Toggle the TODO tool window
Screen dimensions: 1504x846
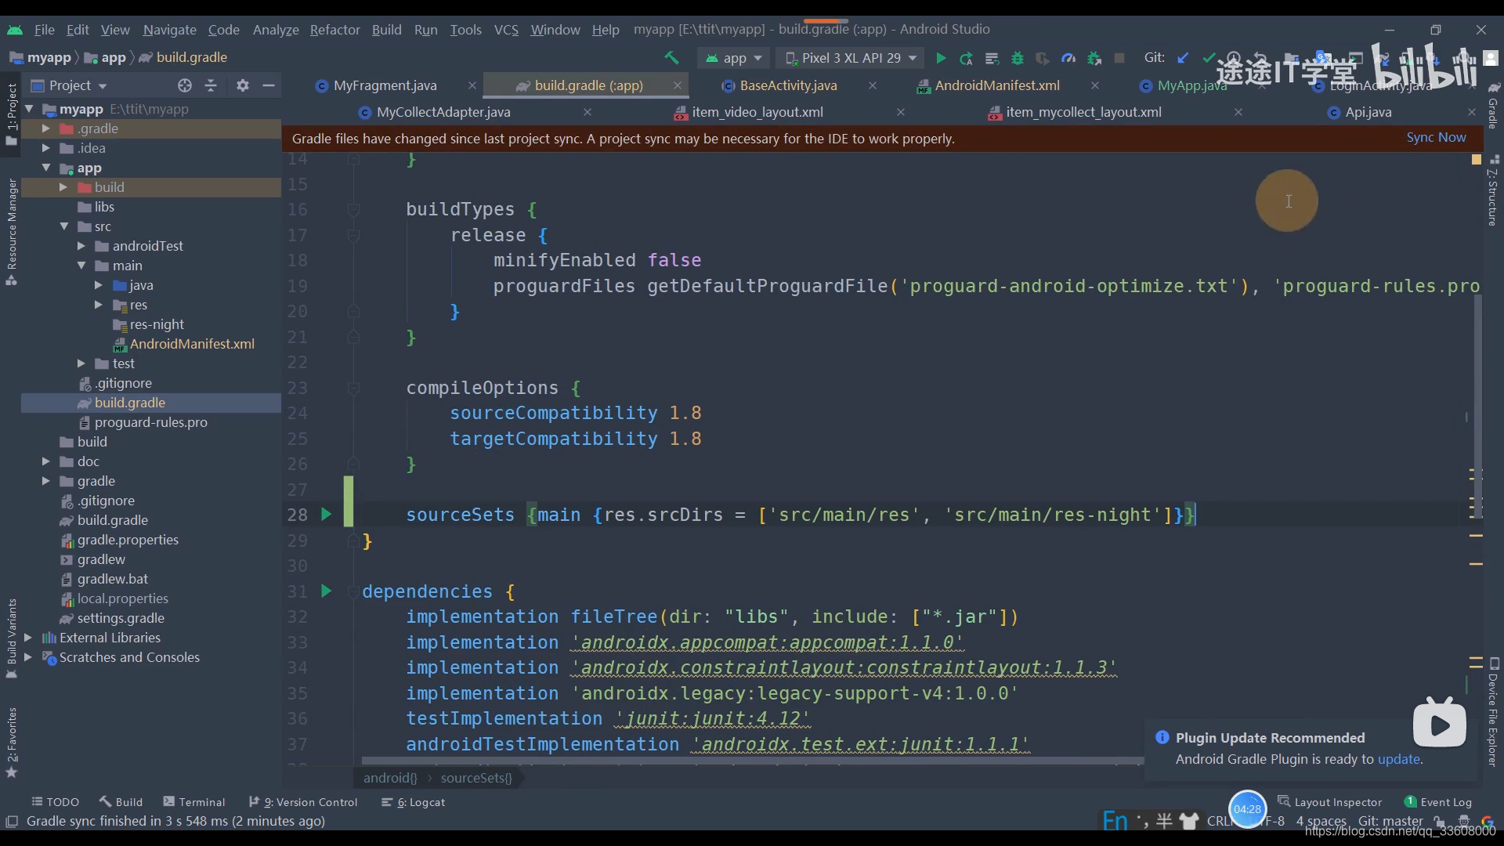56,802
